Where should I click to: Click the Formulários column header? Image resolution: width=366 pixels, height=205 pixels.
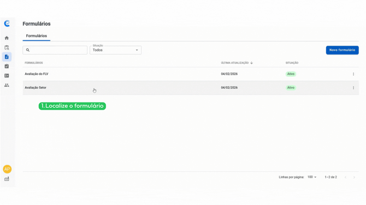point(34,63)
